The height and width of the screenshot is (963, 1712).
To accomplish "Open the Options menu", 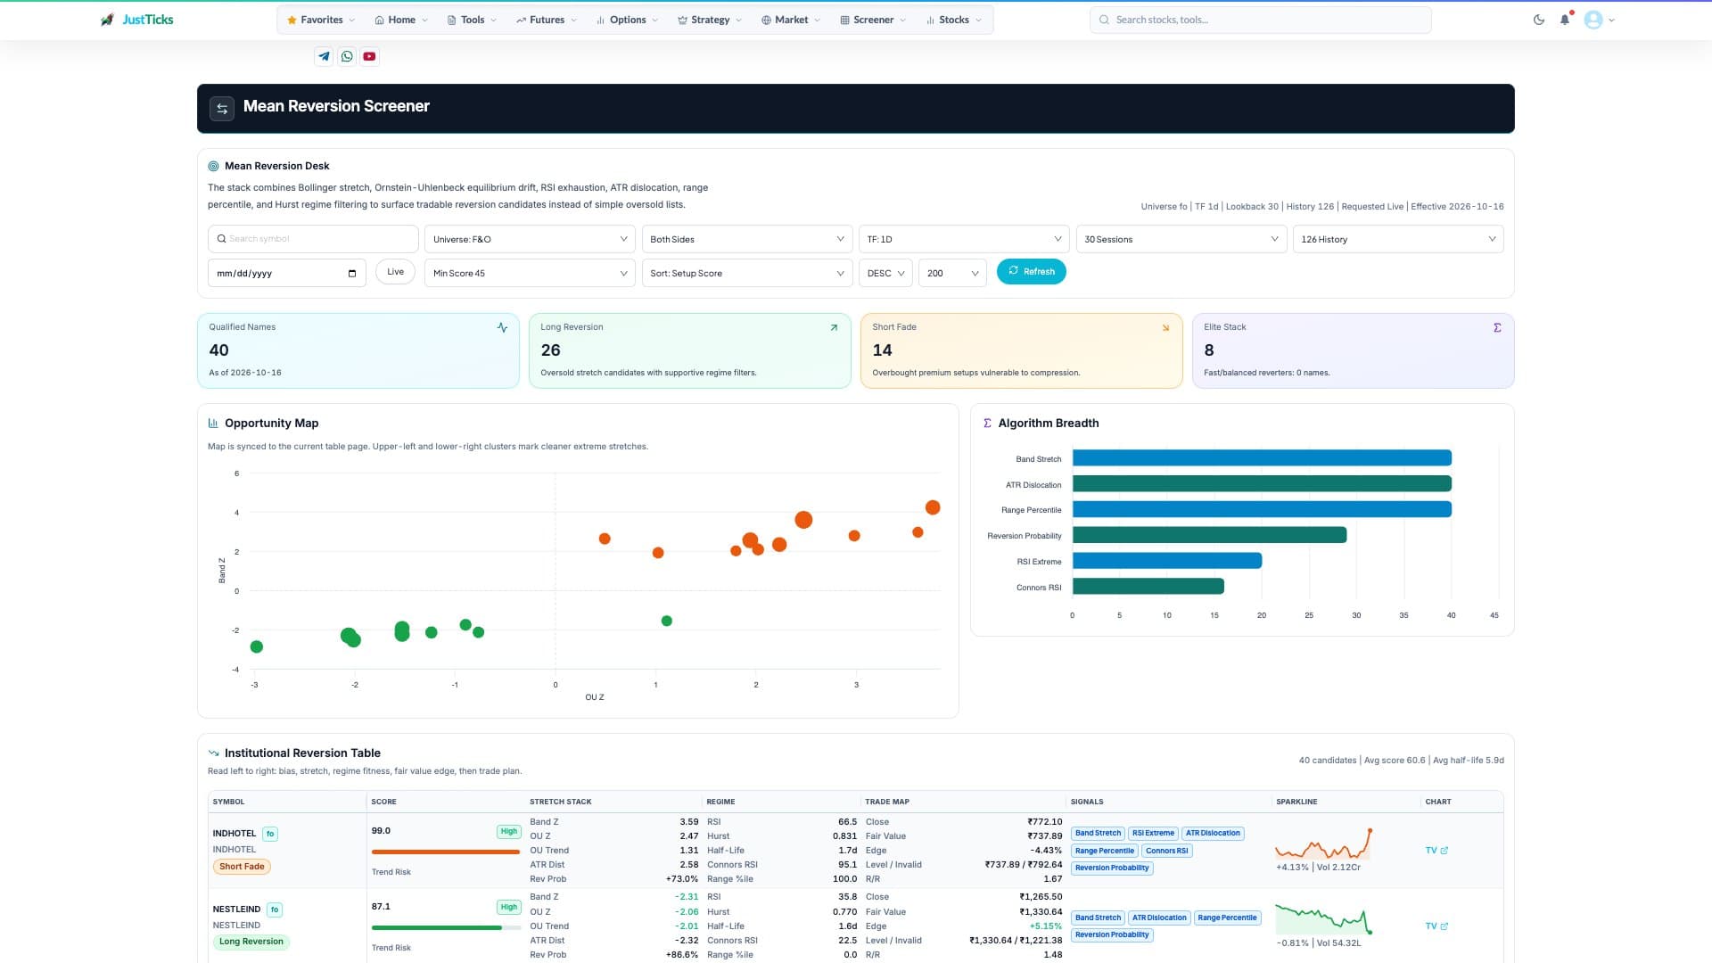I will (627, 20).
